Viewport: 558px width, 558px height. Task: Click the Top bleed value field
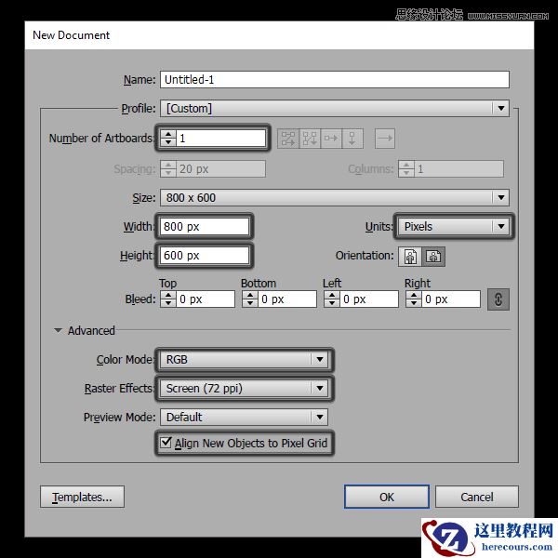pos(206,299)
